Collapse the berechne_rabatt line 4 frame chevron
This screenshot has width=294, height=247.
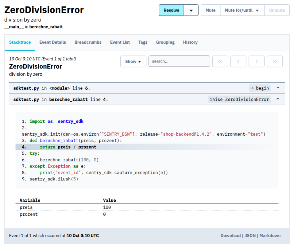(278, 99)
